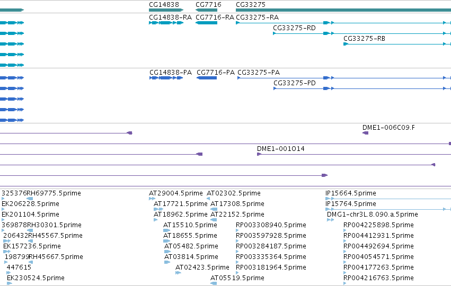Select transcript CG14838-RA

tap(166, 23)
